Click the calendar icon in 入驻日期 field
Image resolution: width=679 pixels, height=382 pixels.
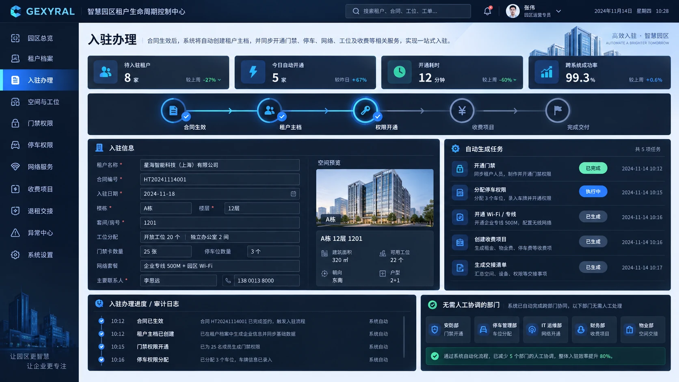(293, 194)
